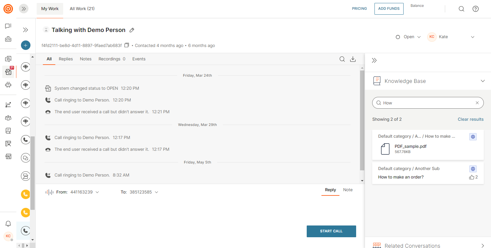Click the 8:32 AM call ringing event
The height and width of the screenshot is (248, 491).
[x=87, y=175]
